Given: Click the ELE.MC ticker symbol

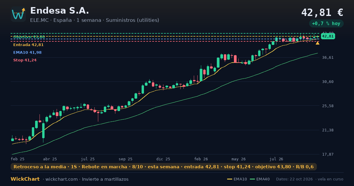Looking at the screenshot, I should tap(39, 20).
